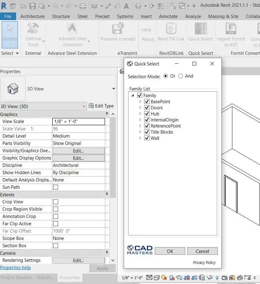
Task: Expand the Title Blocks tree node
Action: click(140, 132)
